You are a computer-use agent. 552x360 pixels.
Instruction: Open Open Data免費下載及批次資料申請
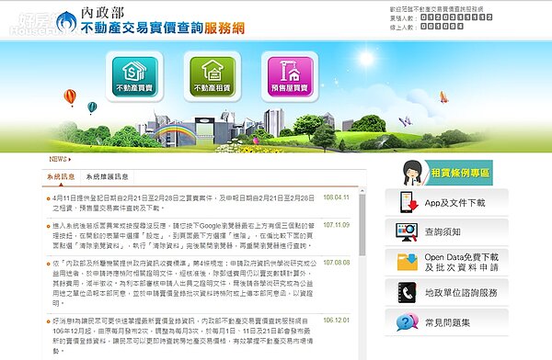point(447,263)
